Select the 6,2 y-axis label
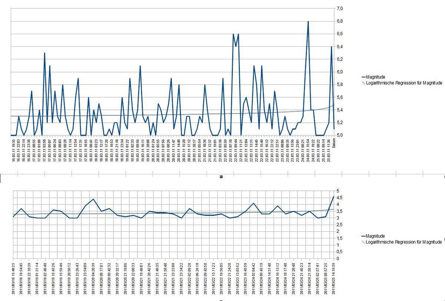The height and width of the screenshot is (301, 445). pyautogui.click(x=339, y=59)
